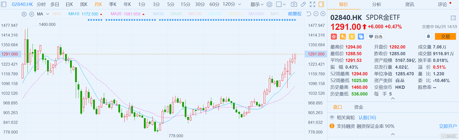Viewport: 459px width, 140px height.
Task: Expand chart to fullscreen
Action: [x=312, y=4]
